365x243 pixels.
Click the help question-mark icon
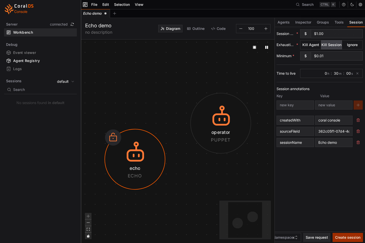tap(344, 5)
